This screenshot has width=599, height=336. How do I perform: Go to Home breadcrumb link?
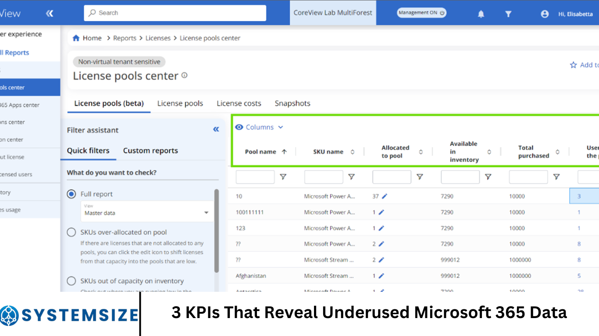[x=92, y=38]
